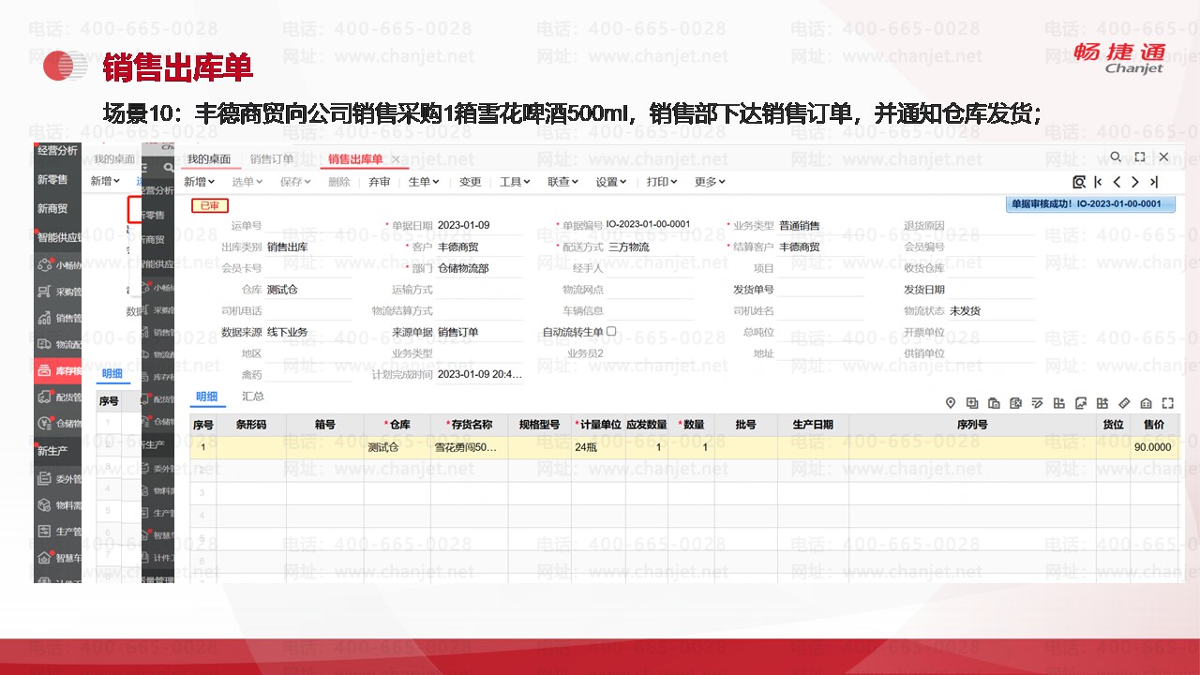Click the list-edit icon above the detail table
The image size is (1200, 675).
[1037, 403]
